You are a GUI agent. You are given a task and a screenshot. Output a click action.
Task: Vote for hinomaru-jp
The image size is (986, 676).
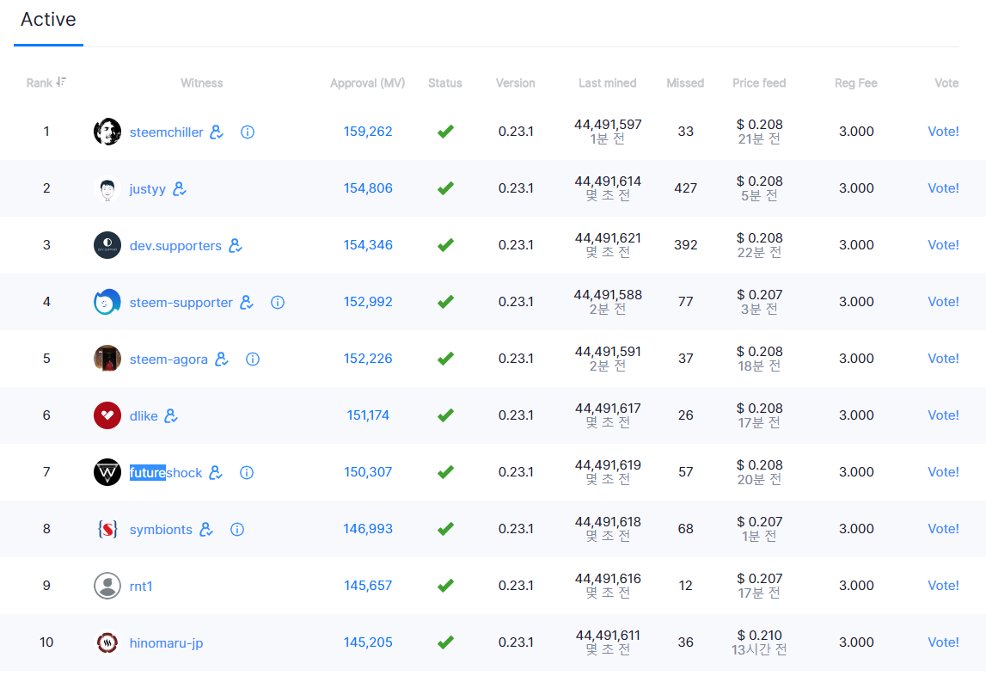943,642
